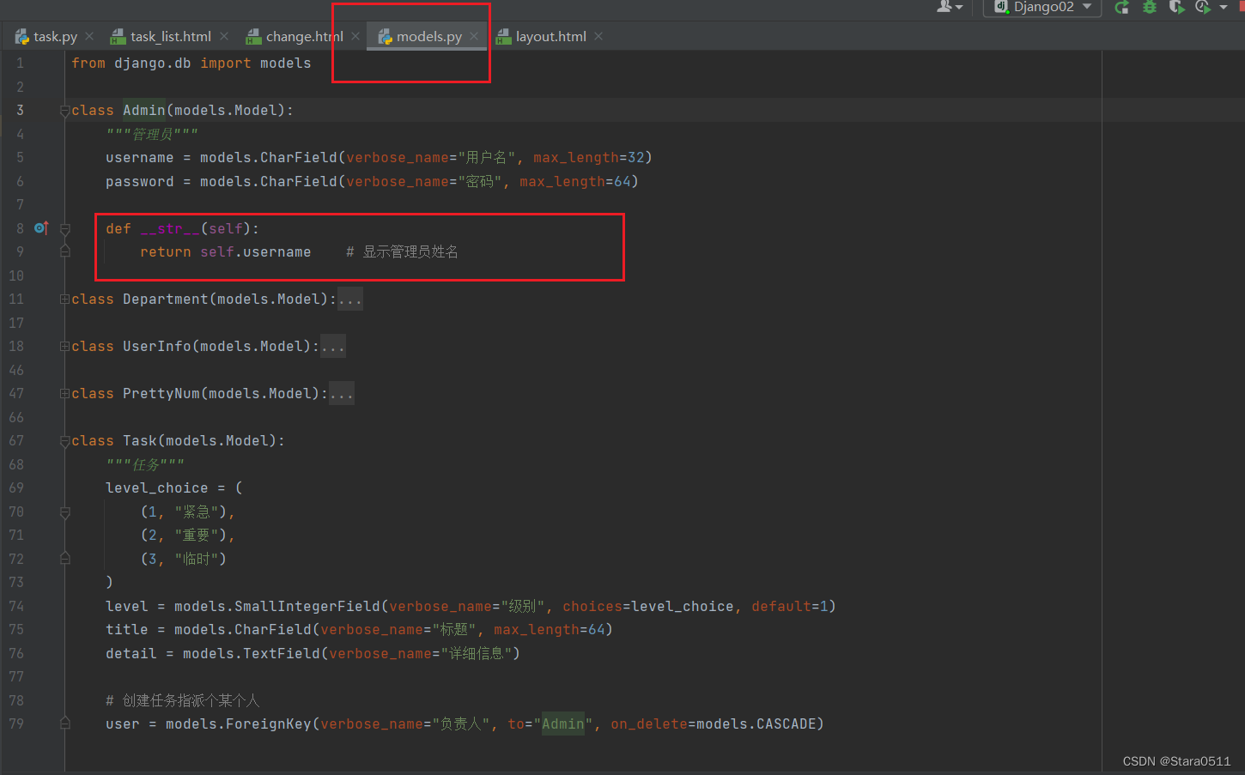Collapse the __str__ method fold marker
This screenshot has width=1245, height=775.
point(64,229)
